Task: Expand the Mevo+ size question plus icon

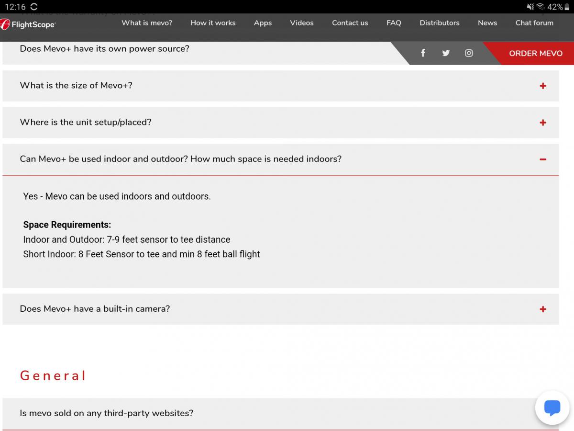Action: coord(543,86)
